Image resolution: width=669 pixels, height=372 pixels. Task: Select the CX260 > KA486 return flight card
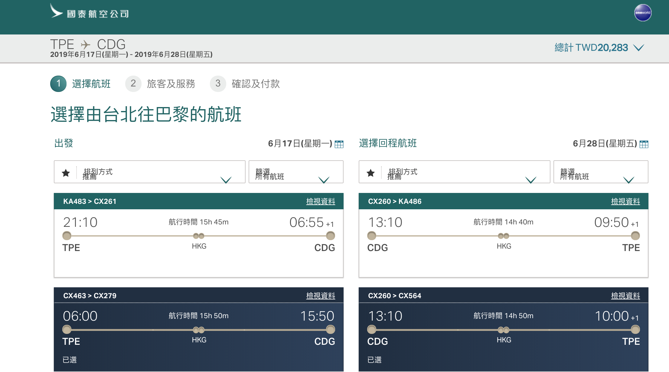pos(503,235)
